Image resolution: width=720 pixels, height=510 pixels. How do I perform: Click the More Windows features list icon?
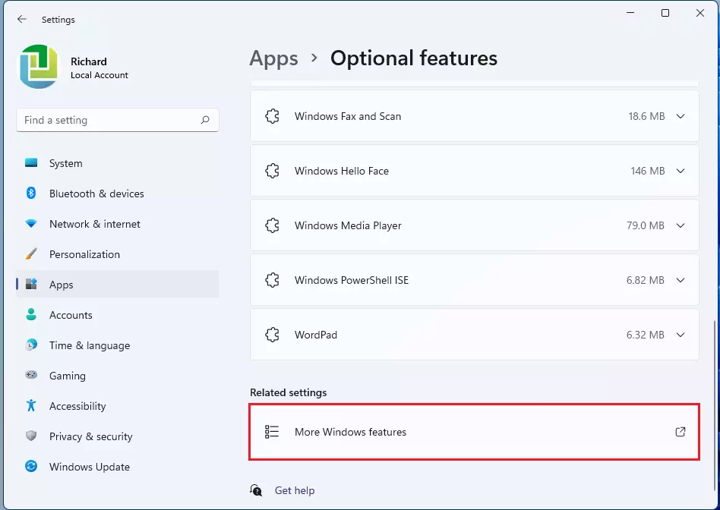pyautogui.click(x=272, y=432)
